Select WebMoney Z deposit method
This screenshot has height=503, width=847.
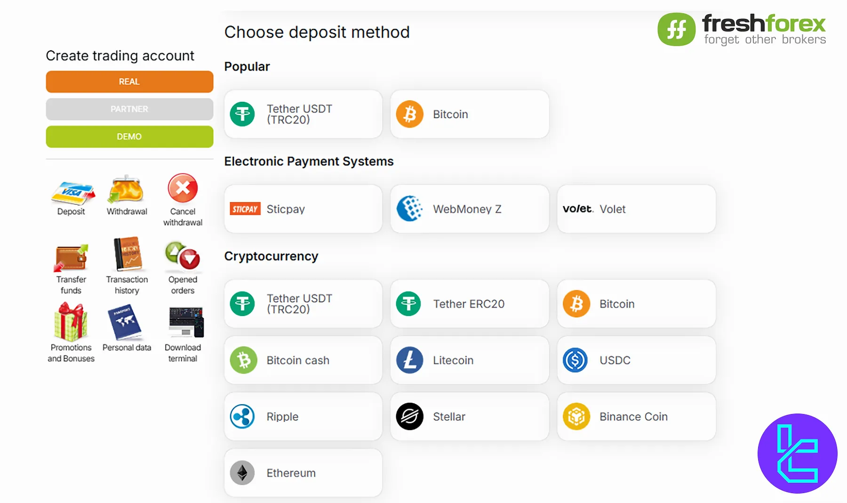pos(469,209)
